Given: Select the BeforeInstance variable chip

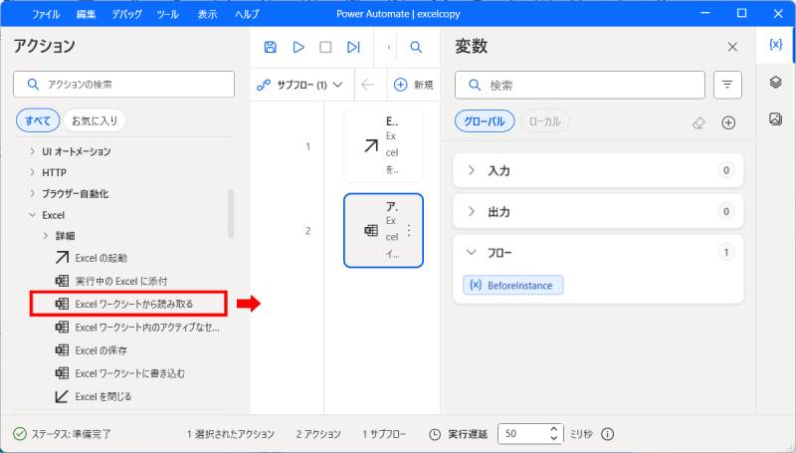Looking at the screenshot, I should [x=512, y=285].
